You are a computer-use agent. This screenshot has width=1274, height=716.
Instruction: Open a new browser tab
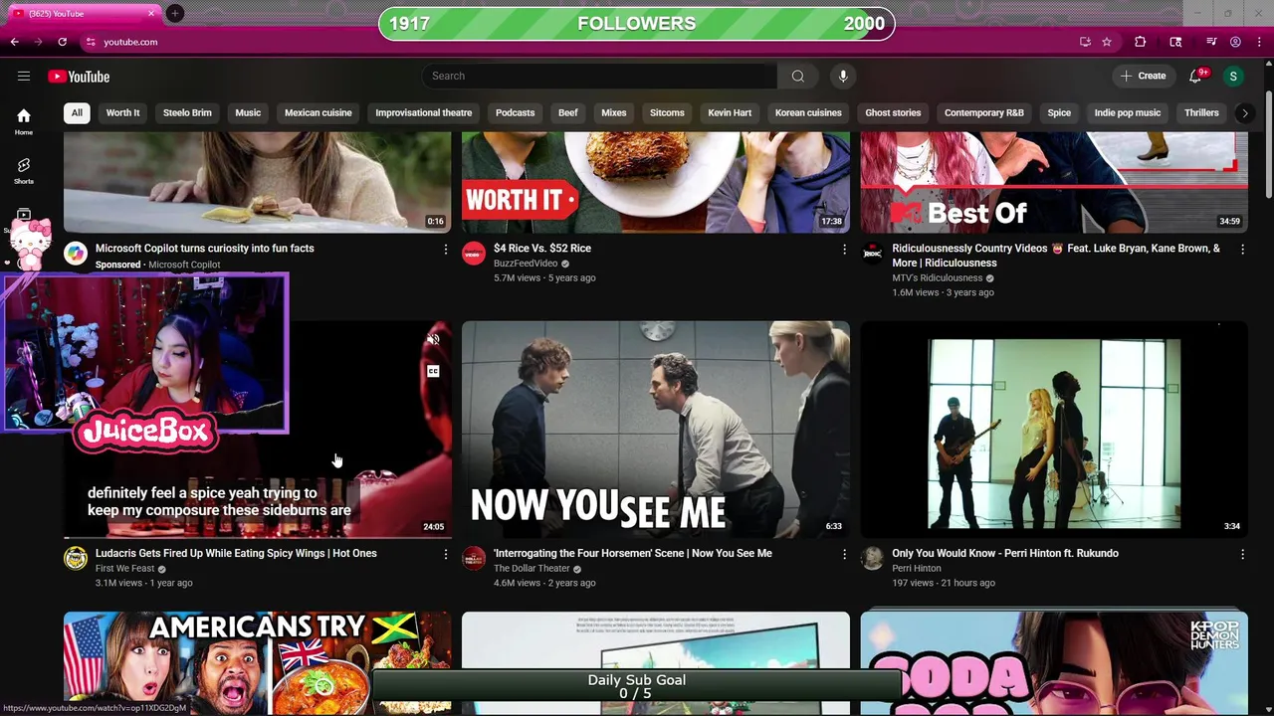174,13
